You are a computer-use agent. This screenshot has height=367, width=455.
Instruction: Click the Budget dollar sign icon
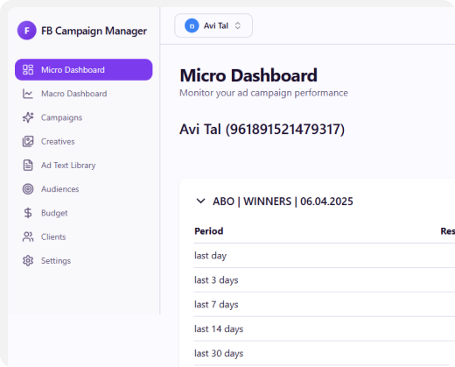pyautogui.click(x=28, y=213)
